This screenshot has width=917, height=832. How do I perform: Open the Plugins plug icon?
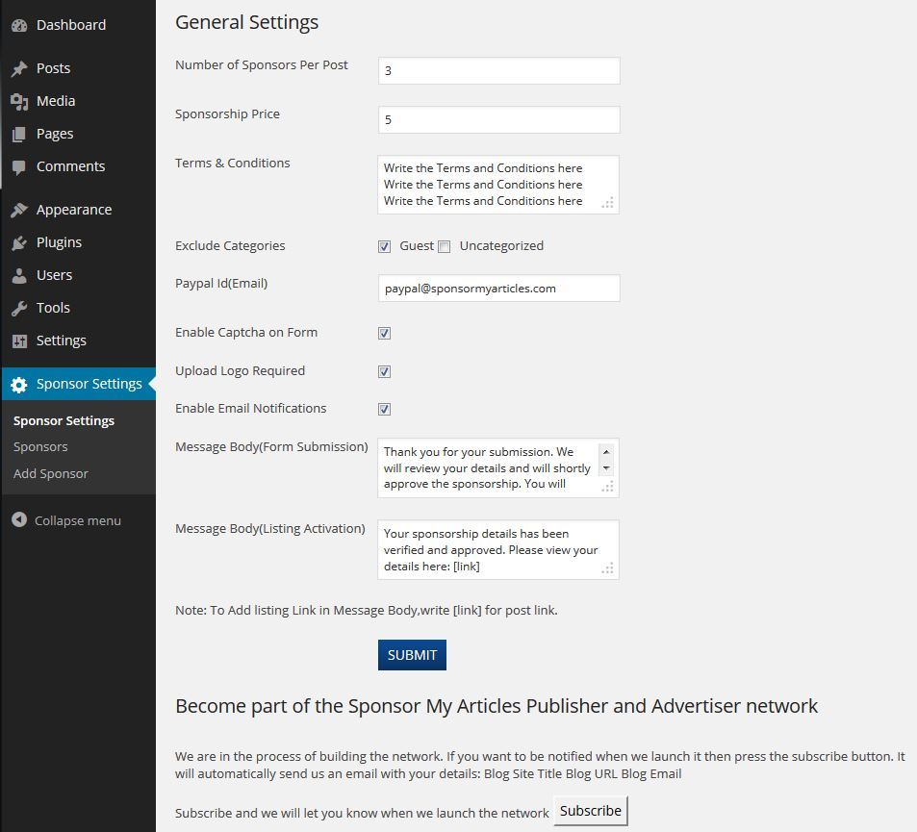(x=19, y=242)
